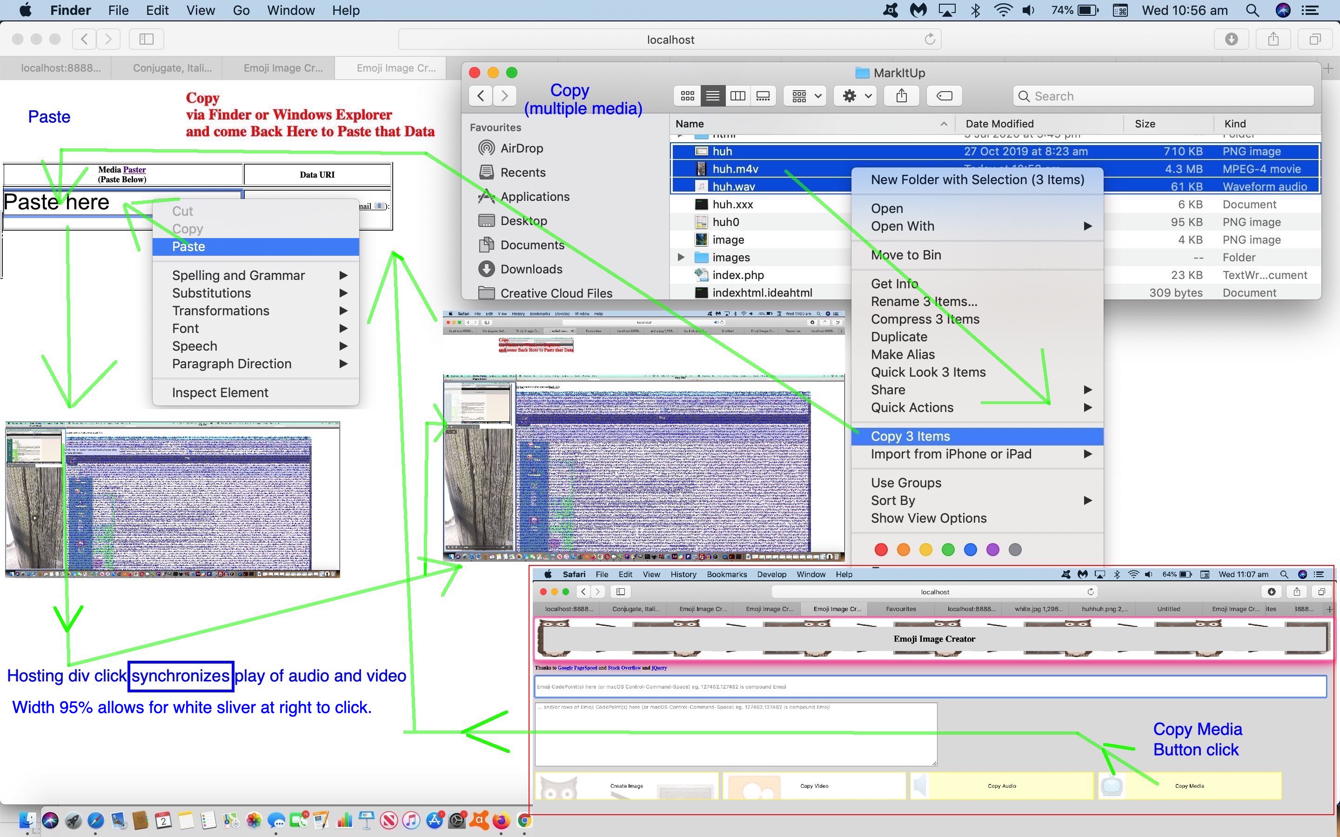Select Paste in the context menu
The image size is (1340, 837).
(x=188, y=247)
